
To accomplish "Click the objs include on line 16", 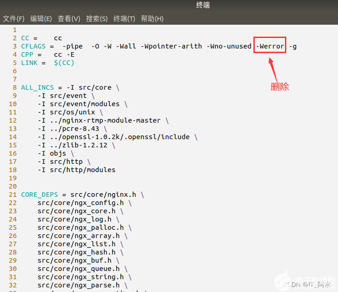I will tap(58, 153).
